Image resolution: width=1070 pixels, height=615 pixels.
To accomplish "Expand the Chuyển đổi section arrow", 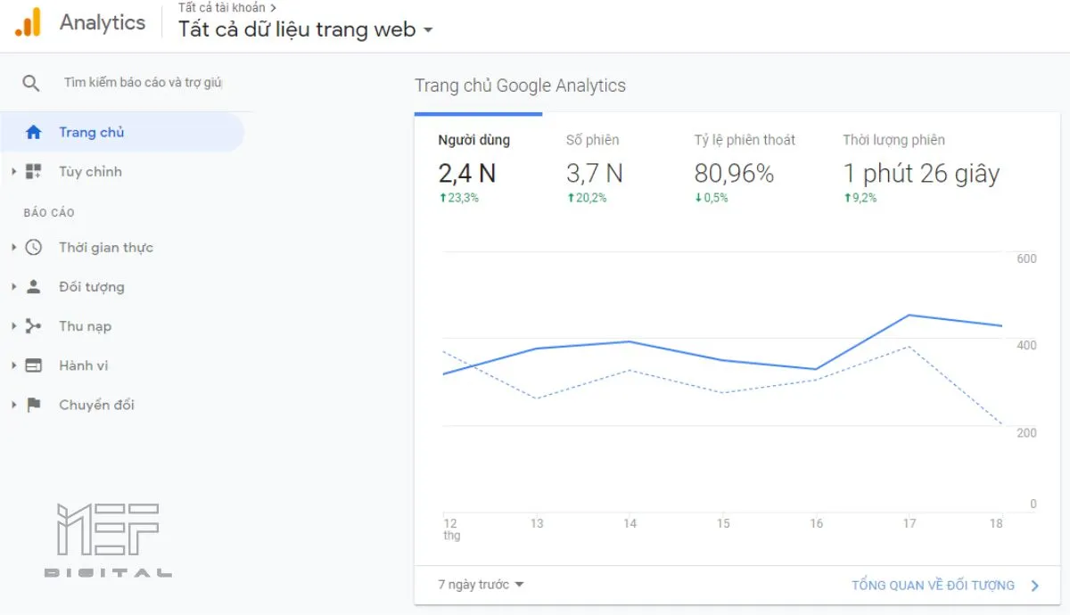I will [x=14, y=405].
